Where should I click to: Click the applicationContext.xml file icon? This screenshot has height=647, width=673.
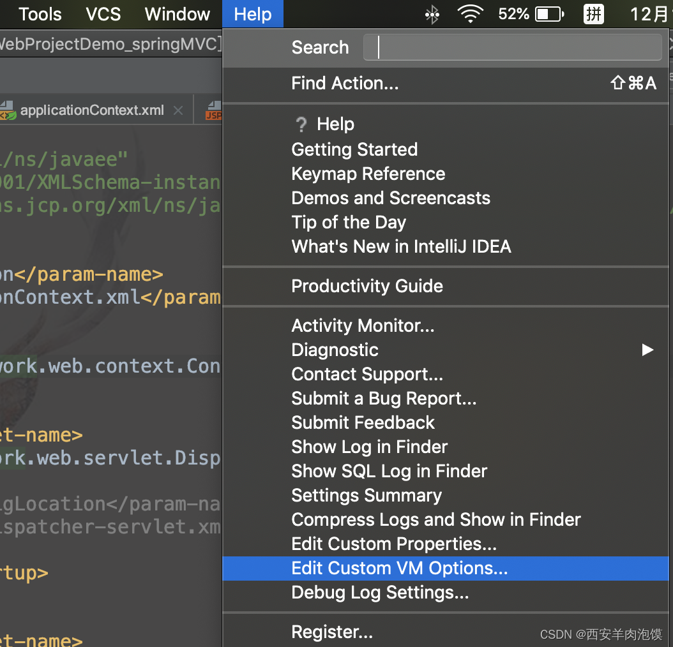click(x=7, y=110)
